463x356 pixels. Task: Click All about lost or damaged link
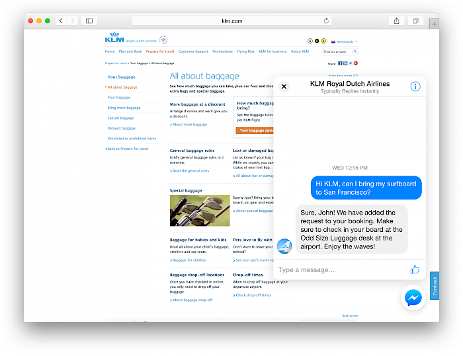(x=253, y=176)
